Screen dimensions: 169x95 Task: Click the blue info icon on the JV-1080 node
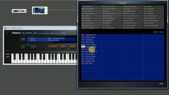click(39, 8)
